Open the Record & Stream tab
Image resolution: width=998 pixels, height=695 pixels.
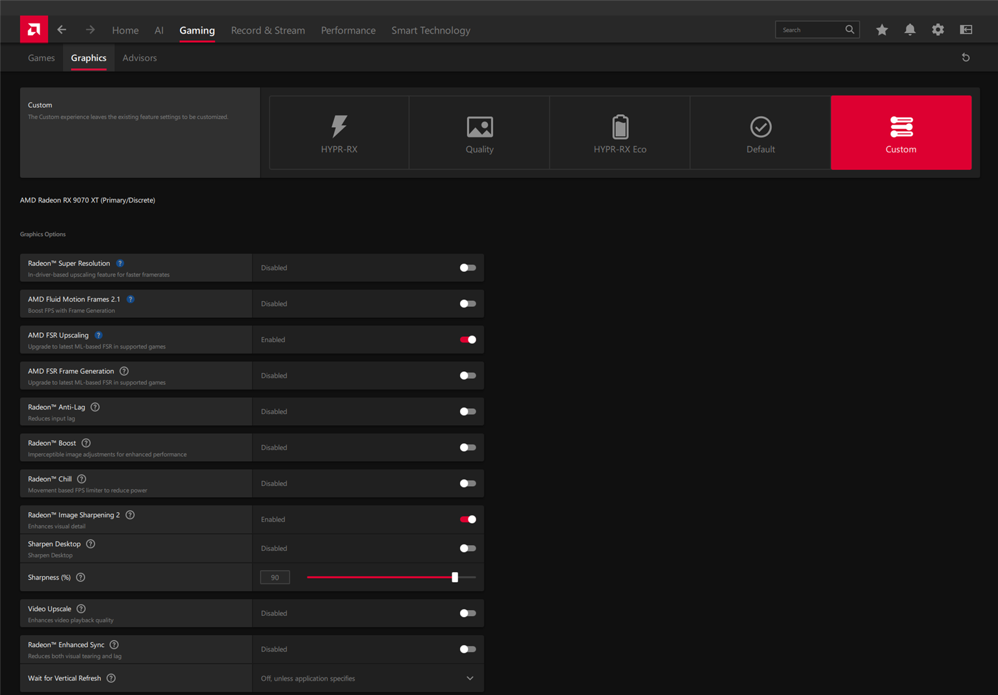(x=268, y=30)
